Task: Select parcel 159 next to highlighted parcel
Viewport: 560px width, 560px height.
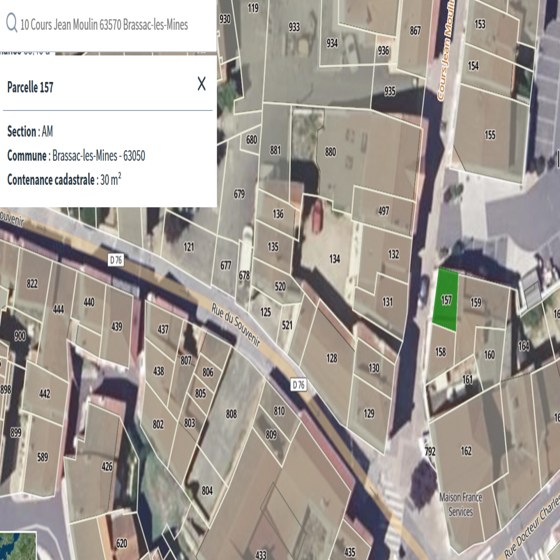Action: [476, 302]
